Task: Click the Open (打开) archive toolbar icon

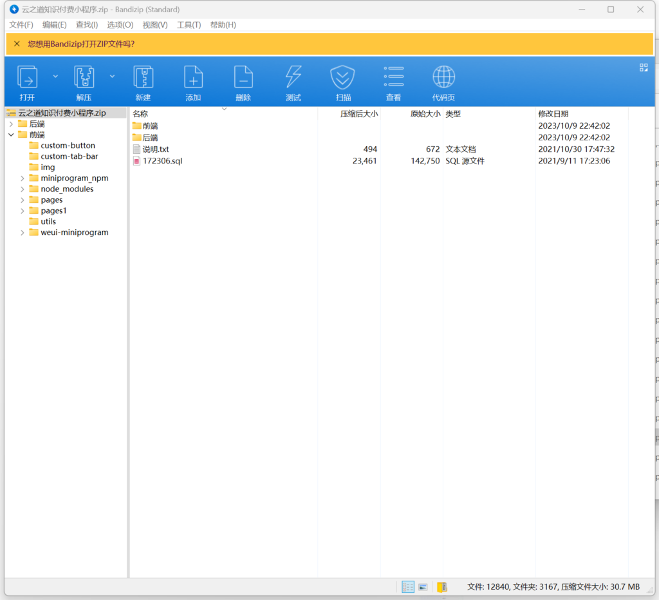Action: (x=27, y=78)
